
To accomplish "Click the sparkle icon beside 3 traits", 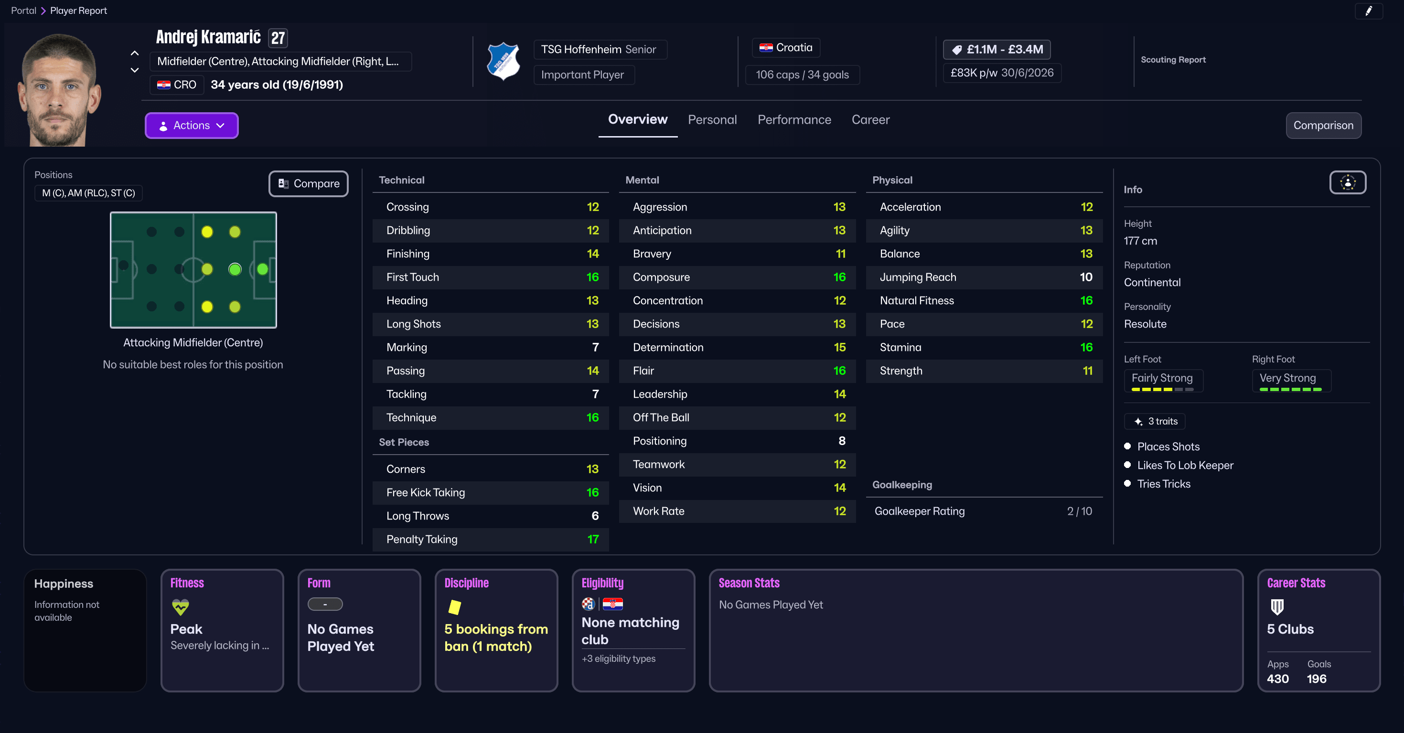I will point(1138,421).
